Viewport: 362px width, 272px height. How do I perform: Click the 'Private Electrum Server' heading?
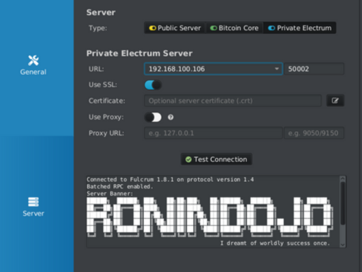click(x=139, y=54)
